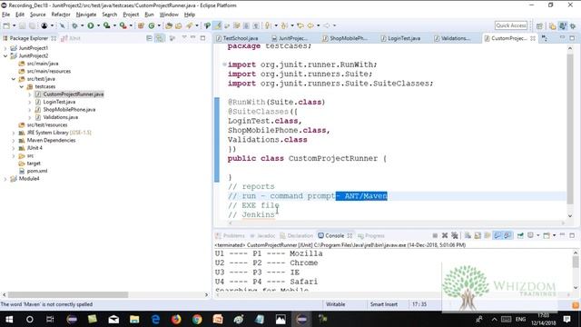The height and width of the screenshot is (327, 581).
Task: Click the console vertical scrollbar
Action: [x=575, y=262]
